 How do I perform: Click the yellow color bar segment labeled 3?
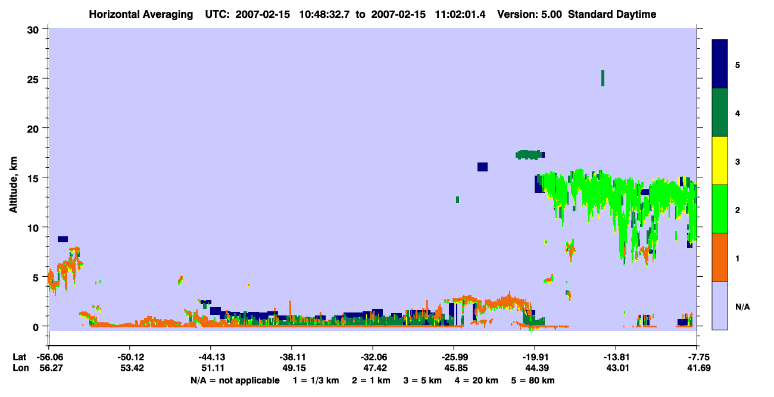point(720,161)
